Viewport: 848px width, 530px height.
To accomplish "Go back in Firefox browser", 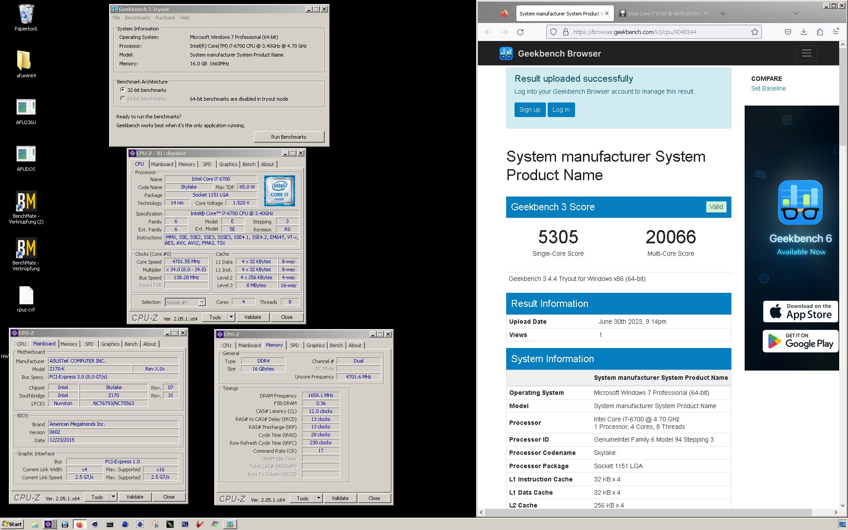I will [x=488, y=32].
